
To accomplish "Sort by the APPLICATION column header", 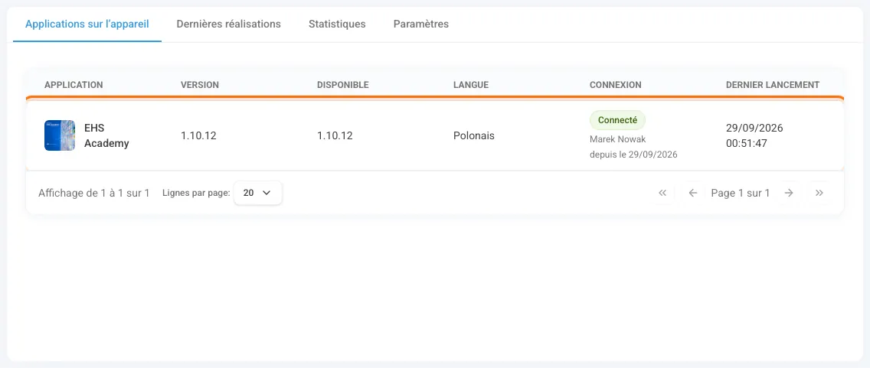I will pyautogui.click(x=74, y=85).
